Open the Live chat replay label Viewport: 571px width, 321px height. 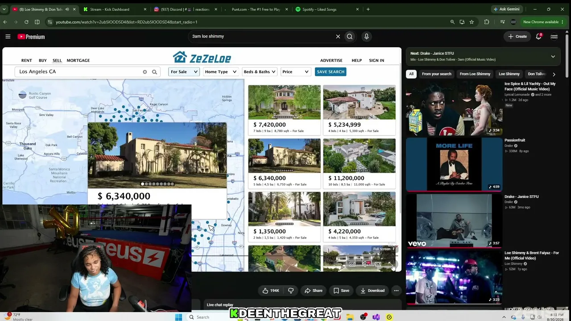tap(220, 305)
